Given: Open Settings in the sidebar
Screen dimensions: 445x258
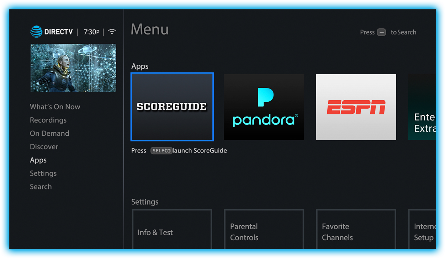Looking at the screenshot, I should tap(43, 173).
